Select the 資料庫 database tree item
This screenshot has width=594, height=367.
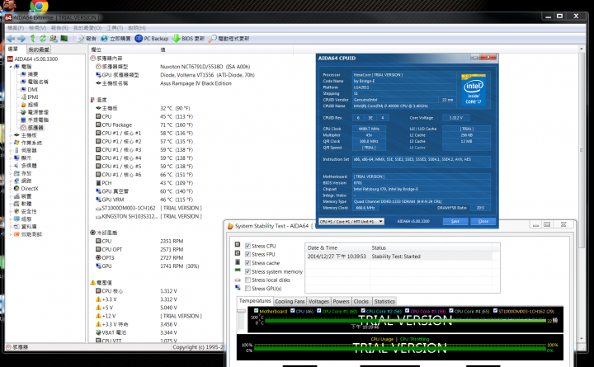[x=29, y=227]
